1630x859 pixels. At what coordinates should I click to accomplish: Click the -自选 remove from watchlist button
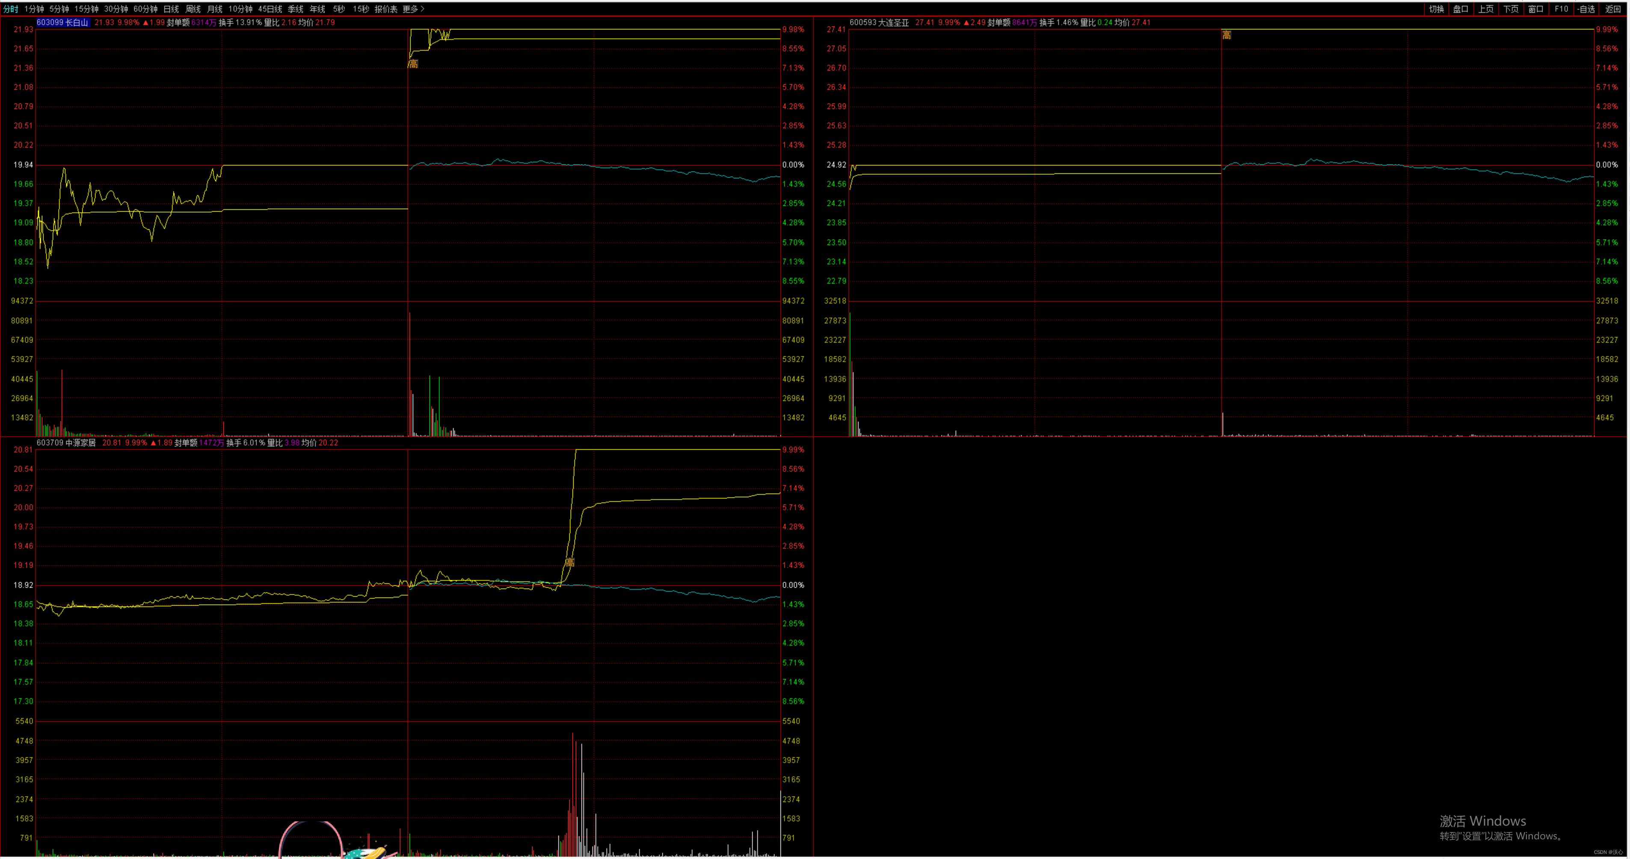1586,9
